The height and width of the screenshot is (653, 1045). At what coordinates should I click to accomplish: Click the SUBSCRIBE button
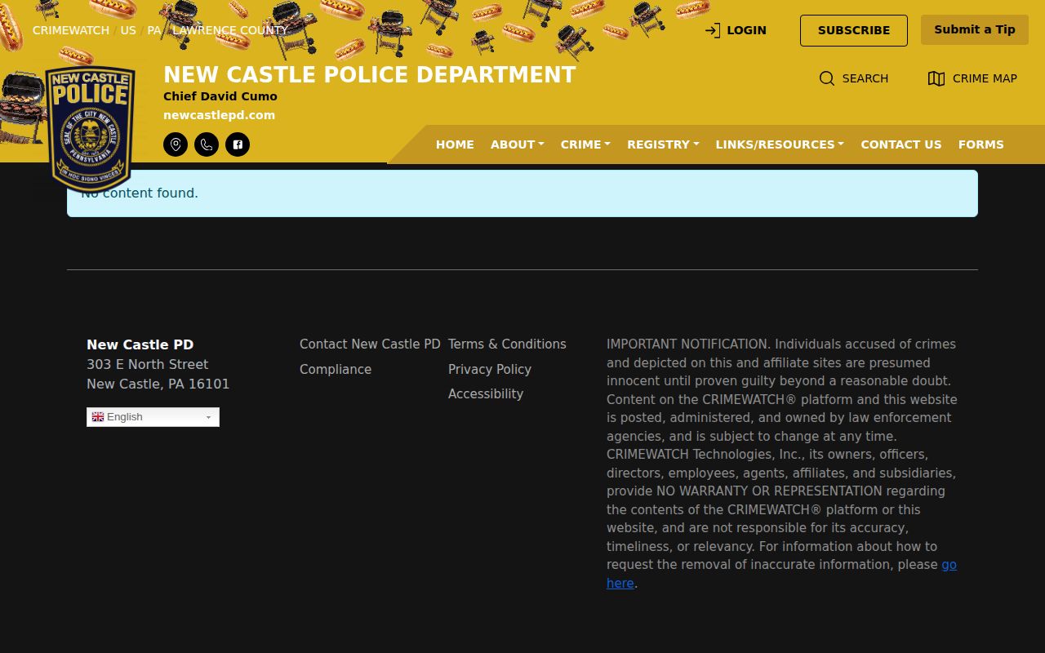[x=854, y=30]
